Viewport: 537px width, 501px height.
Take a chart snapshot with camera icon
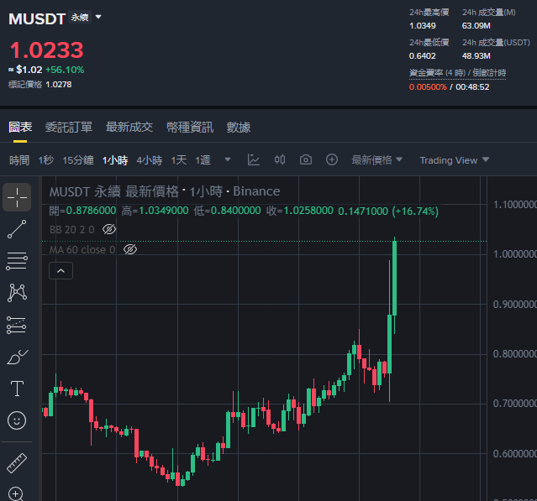click(x=306, y=159)
